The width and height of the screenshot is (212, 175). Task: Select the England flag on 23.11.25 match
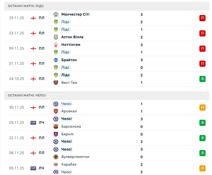click(33, 33)
